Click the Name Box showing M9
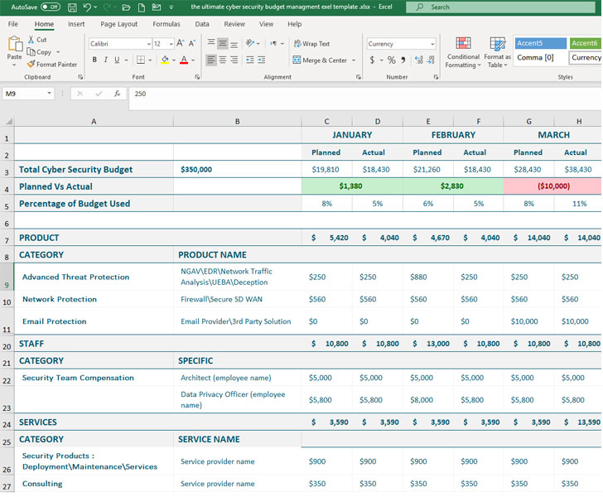The image size is (603, 497). point(23,94)
